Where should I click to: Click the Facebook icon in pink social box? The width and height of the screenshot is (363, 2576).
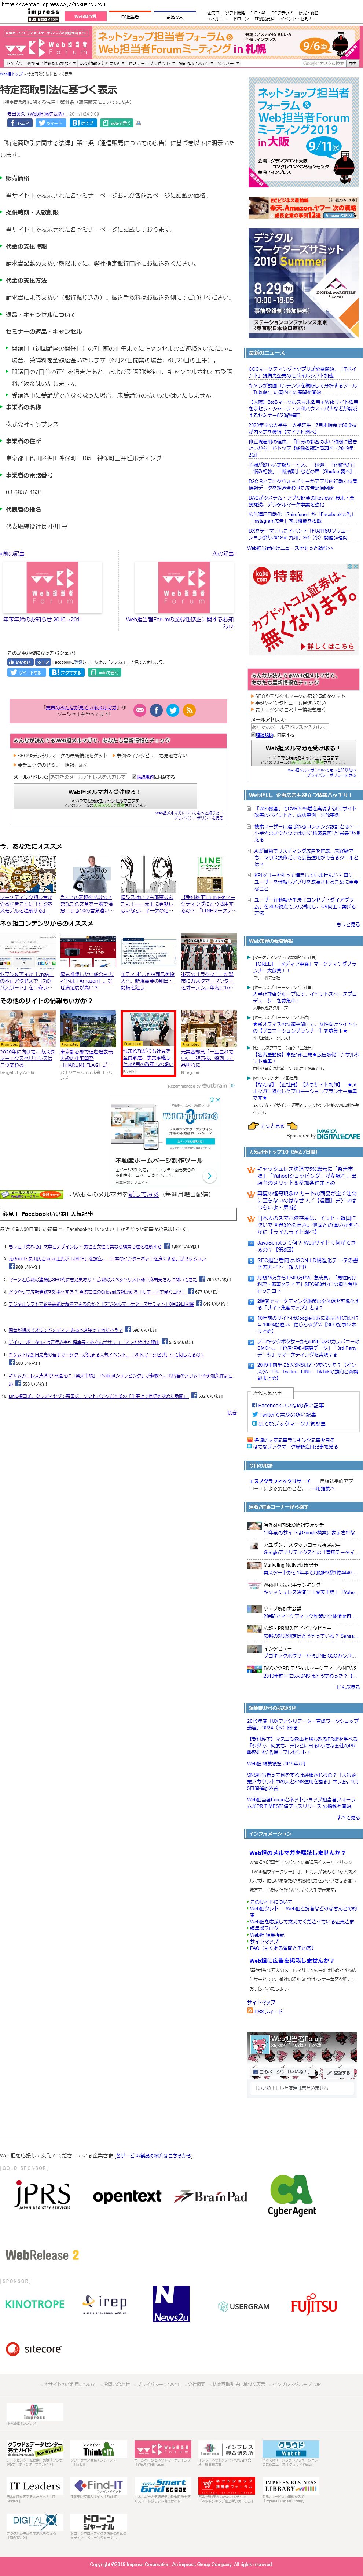pyautogui.click(x=156, y=710)
